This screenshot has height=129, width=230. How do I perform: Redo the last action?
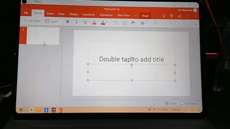[x=195, y=16]
